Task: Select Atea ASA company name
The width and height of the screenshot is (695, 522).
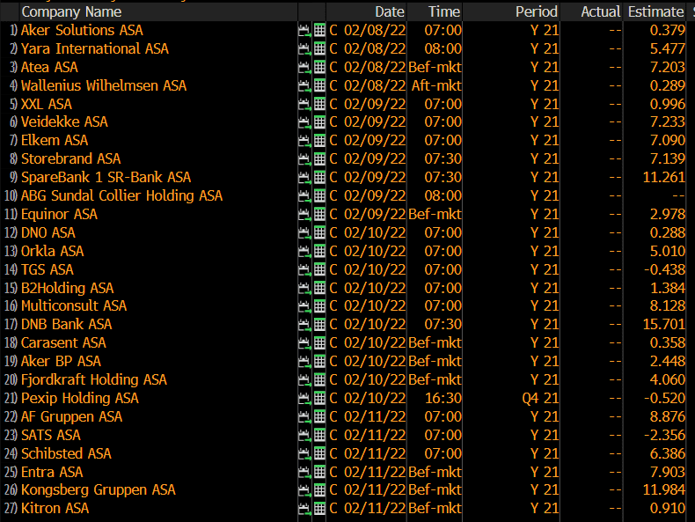Action: pos(49,68)
